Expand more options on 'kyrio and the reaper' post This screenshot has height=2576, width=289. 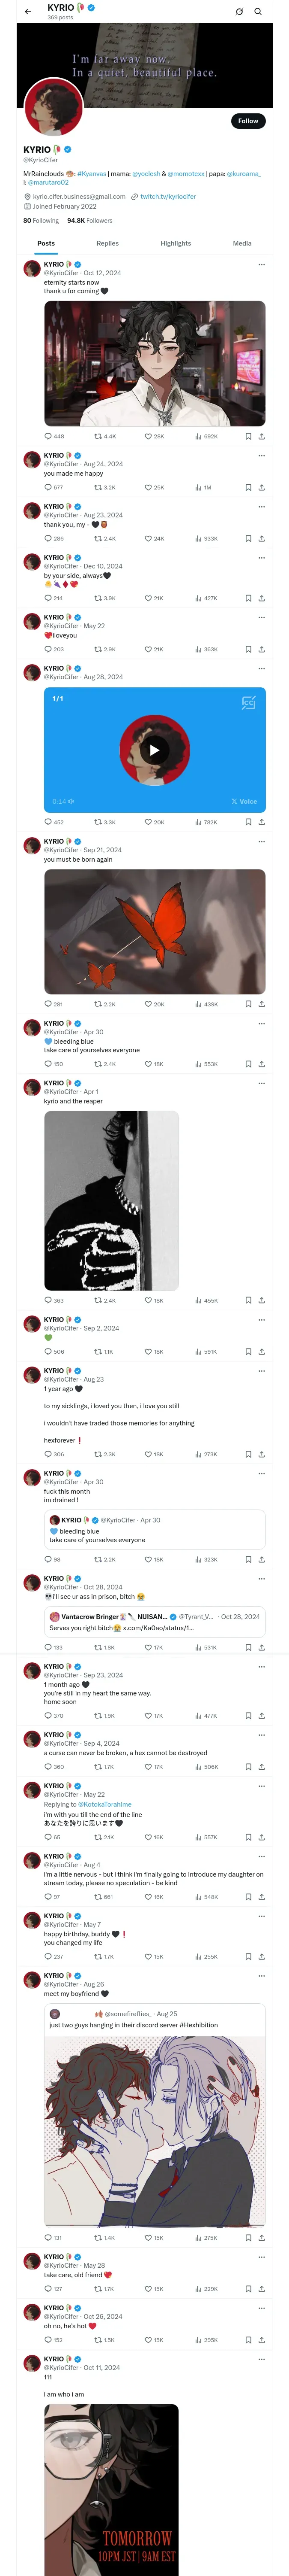pos(261,1083)
